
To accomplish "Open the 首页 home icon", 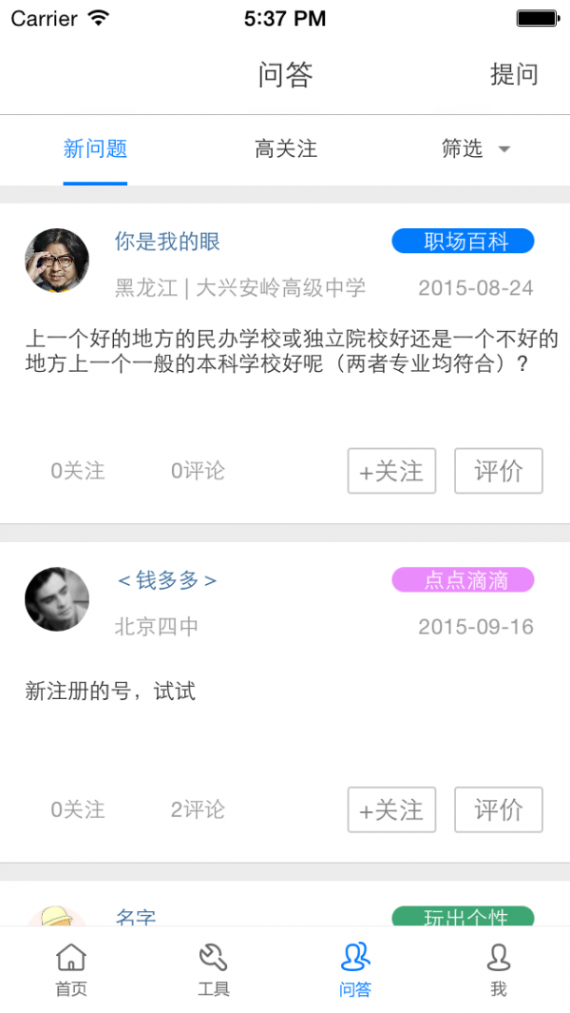I will 71,958.
